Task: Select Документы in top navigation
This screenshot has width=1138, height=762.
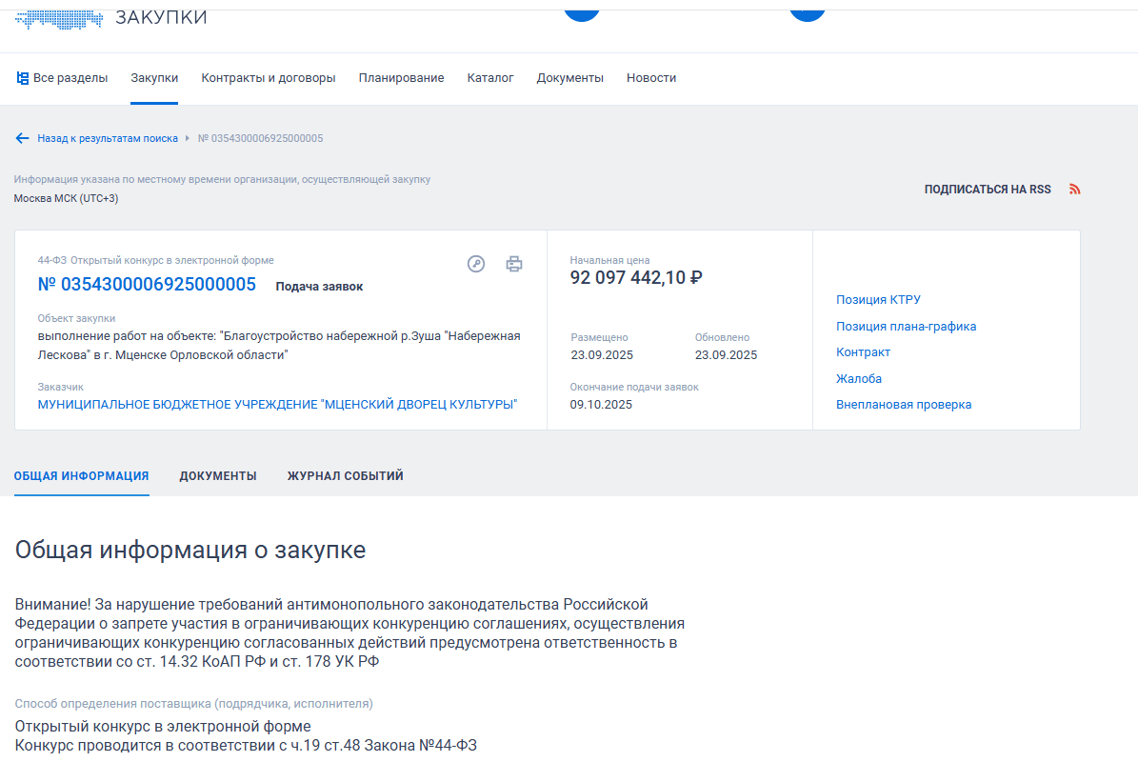Action: 569,78
